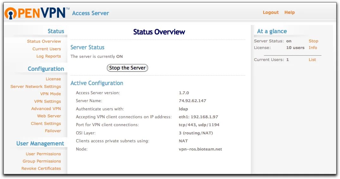Open Log Reports
The width and height of the screenshot is (340, 179).
(x=49, y=56)
